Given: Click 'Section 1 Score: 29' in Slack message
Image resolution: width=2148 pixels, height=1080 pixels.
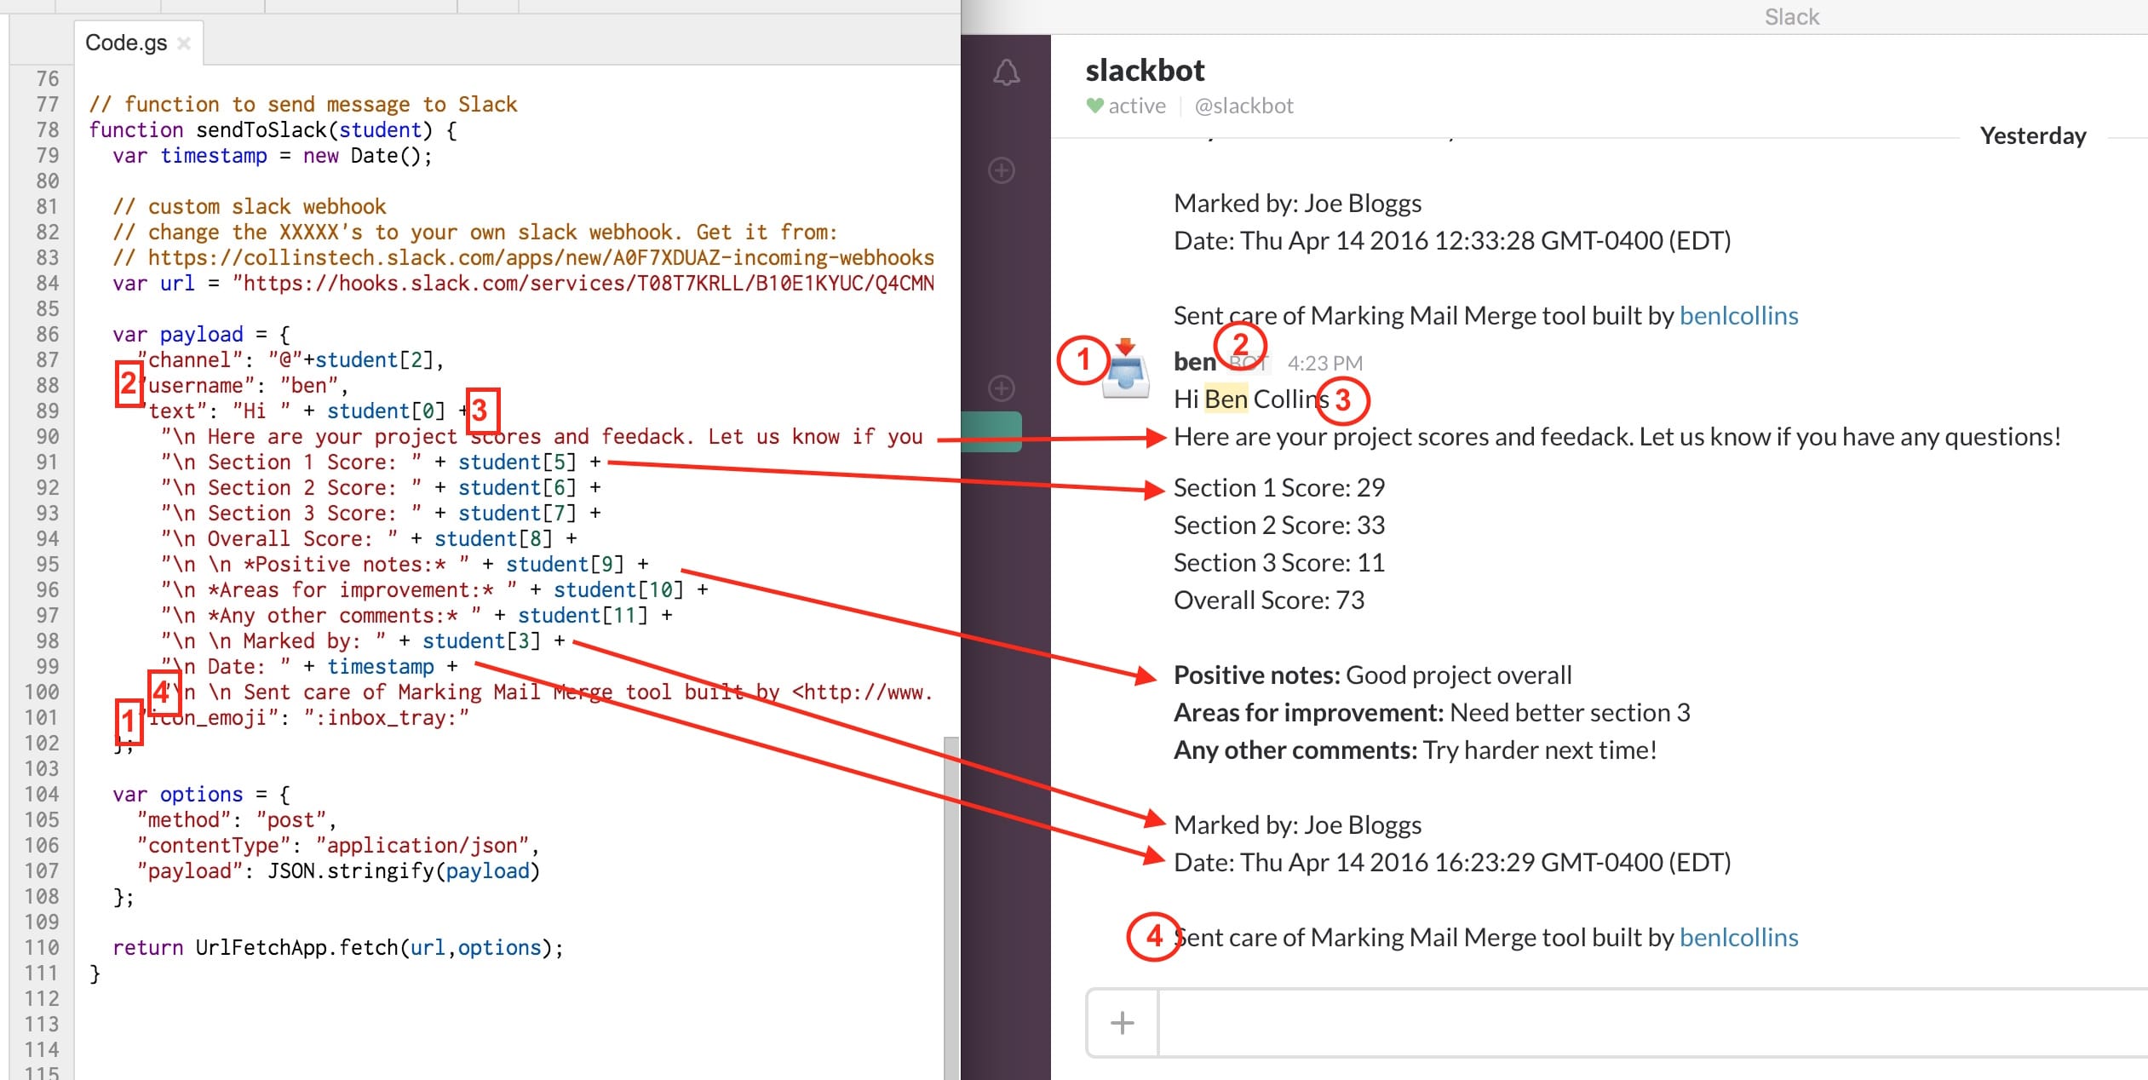Looking at the screenshot, I should point(1279,488).
